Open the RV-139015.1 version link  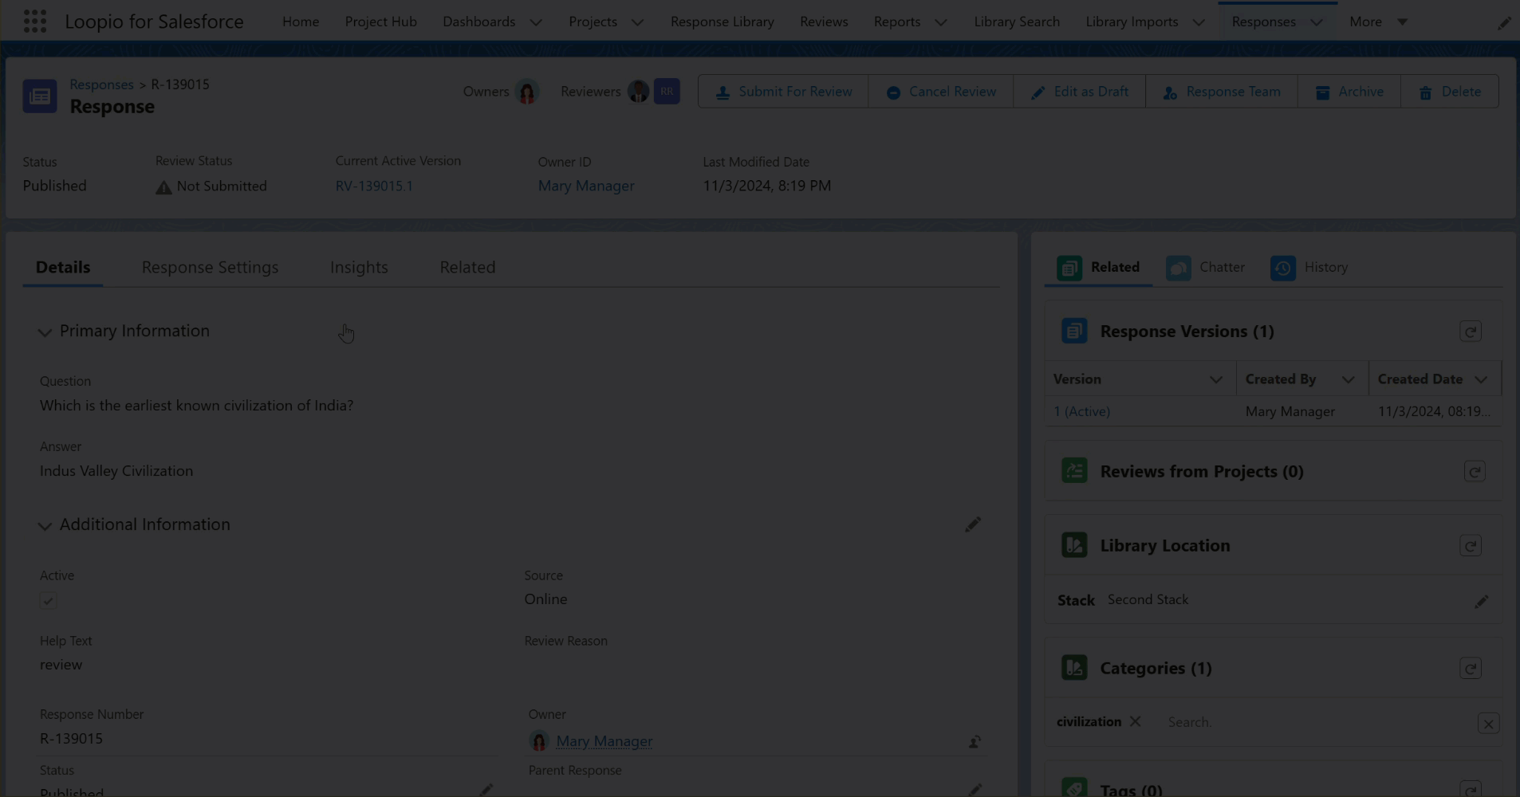click(x=374, y=186)
